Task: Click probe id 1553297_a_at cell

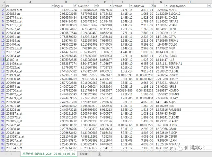Action: (30, 136)
